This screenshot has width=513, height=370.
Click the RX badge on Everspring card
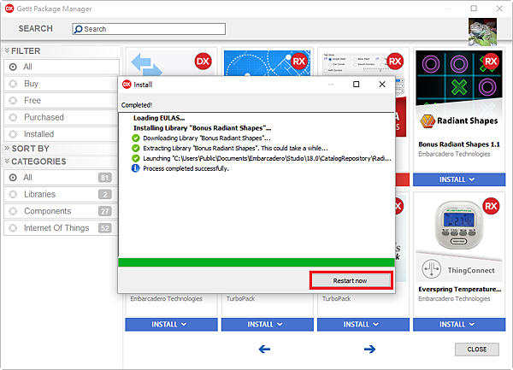pyautogui.click(x=491, y=206)
